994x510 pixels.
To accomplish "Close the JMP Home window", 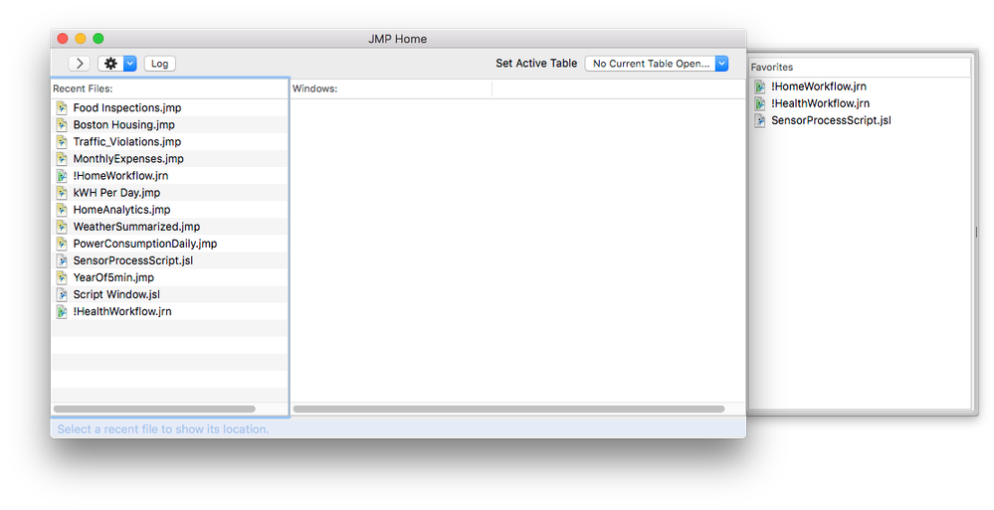I will click(63, 39).
